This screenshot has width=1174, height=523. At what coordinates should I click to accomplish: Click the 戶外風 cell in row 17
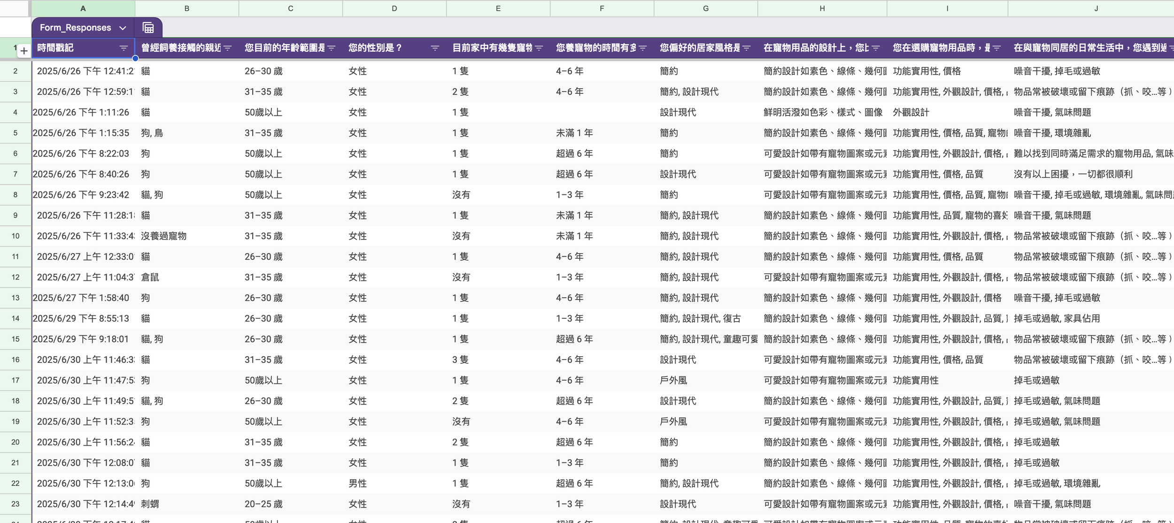(673, 380)
